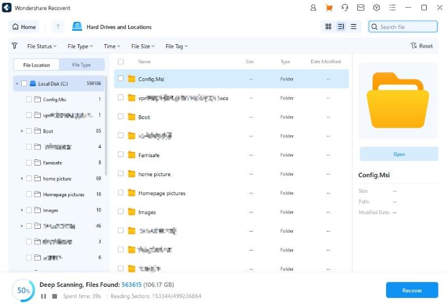Expand the Boot folder in tree

pyautogui.click(x=22, y=131)
